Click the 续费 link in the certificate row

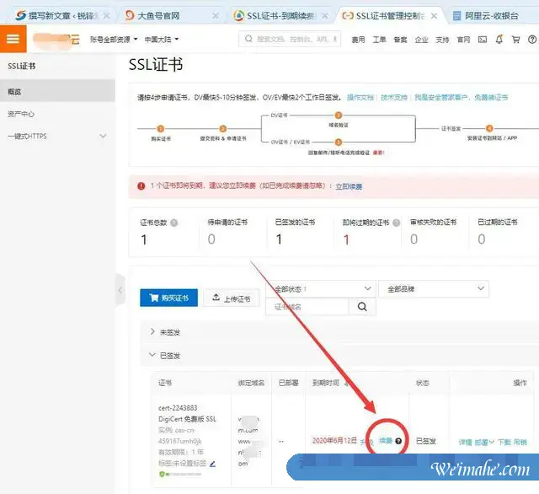(x=386, y=441)
